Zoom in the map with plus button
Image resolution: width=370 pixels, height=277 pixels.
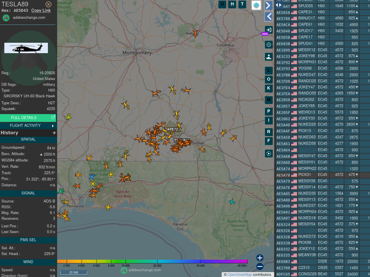pos(260,258)
